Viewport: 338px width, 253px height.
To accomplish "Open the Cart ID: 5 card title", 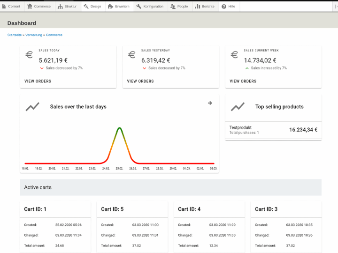I will click(112, 209).
